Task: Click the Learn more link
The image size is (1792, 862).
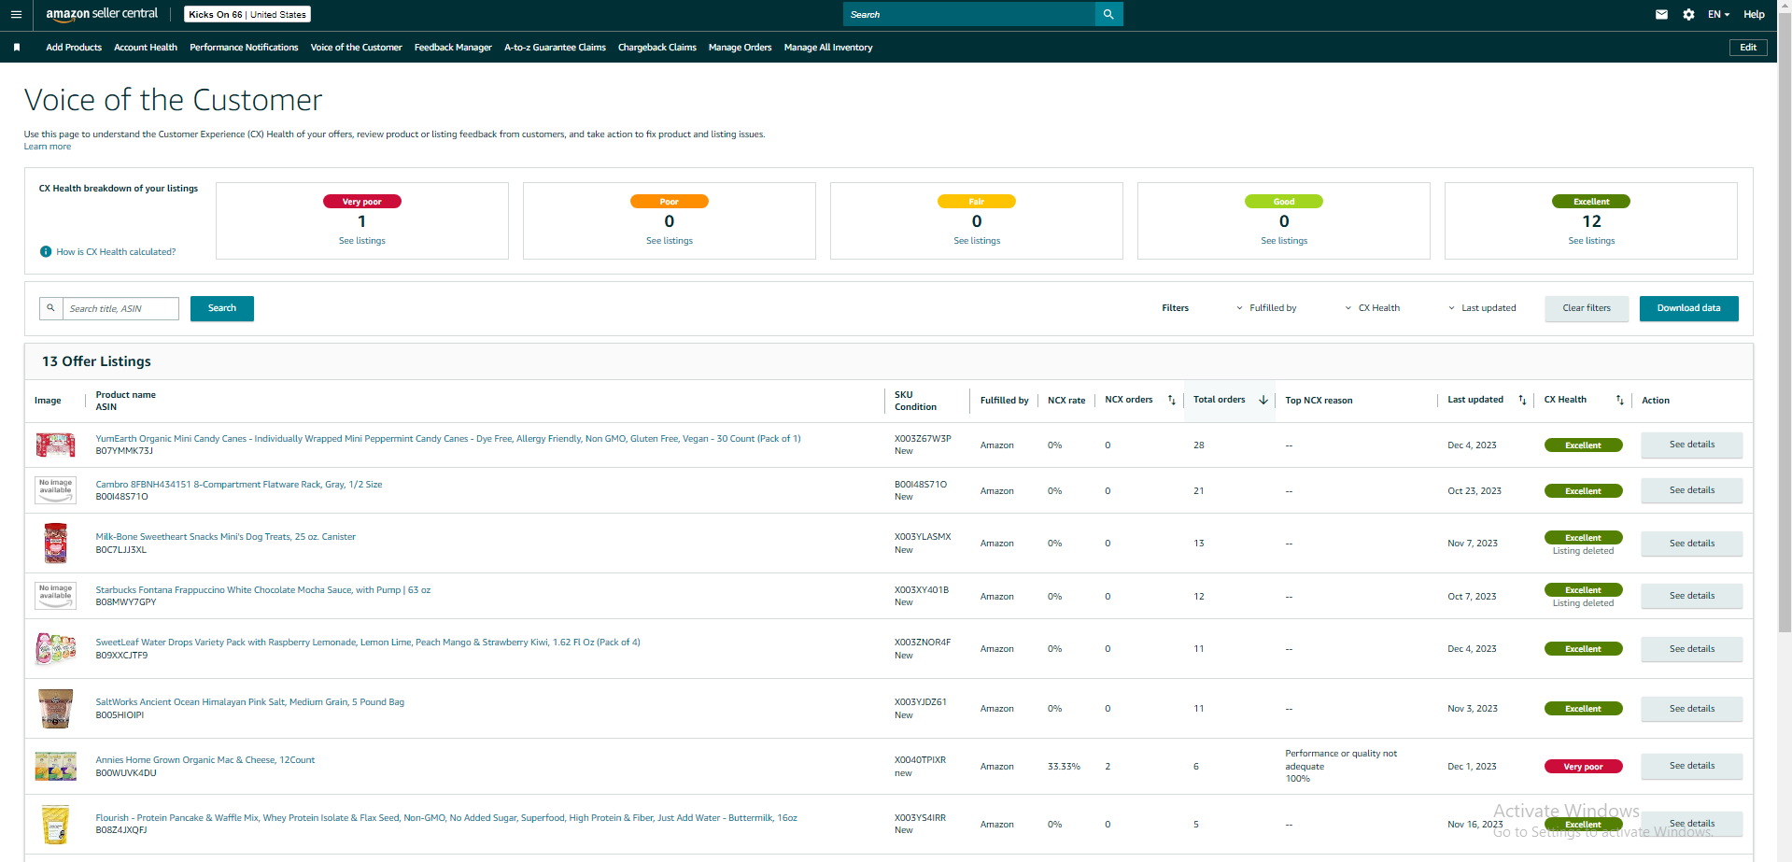Action: [x=48, y=147]
